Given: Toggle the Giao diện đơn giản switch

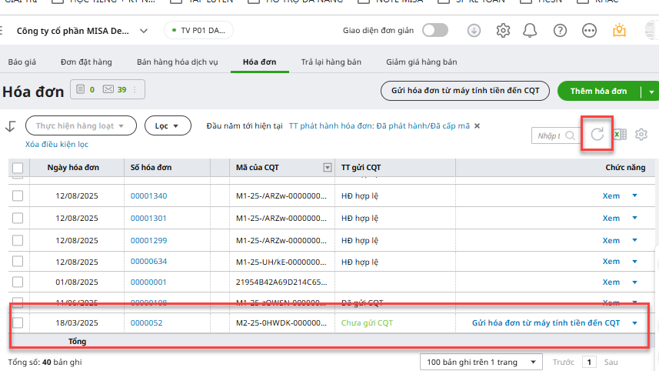Looking at the screenshot, I should pos(434,31).
